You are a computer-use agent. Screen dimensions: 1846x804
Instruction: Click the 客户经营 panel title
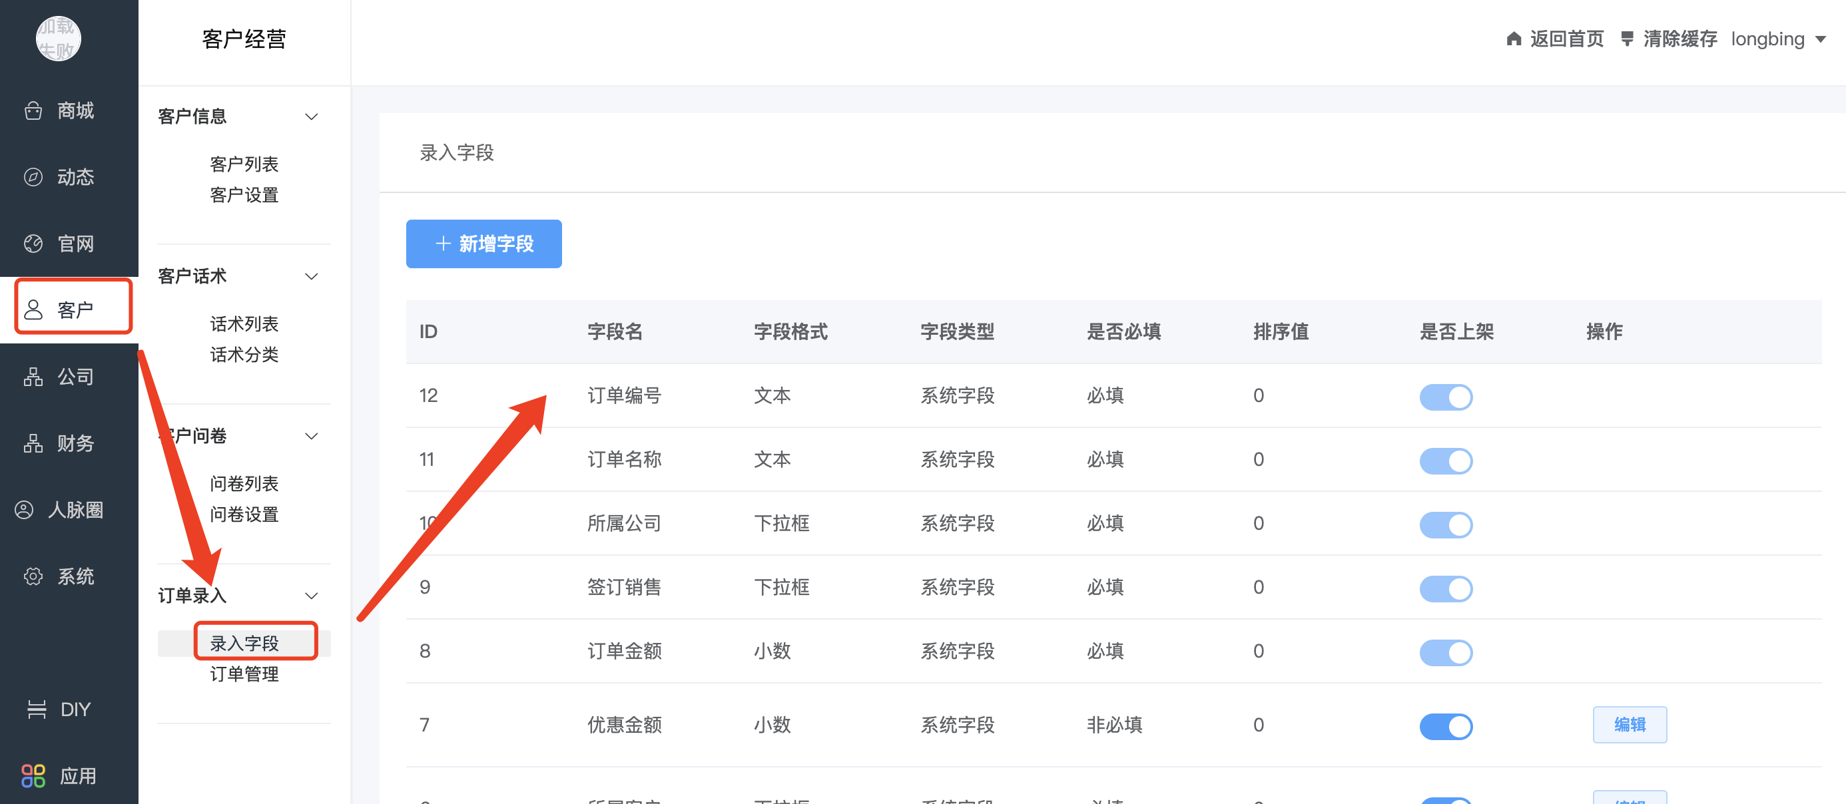click(244, 39)
